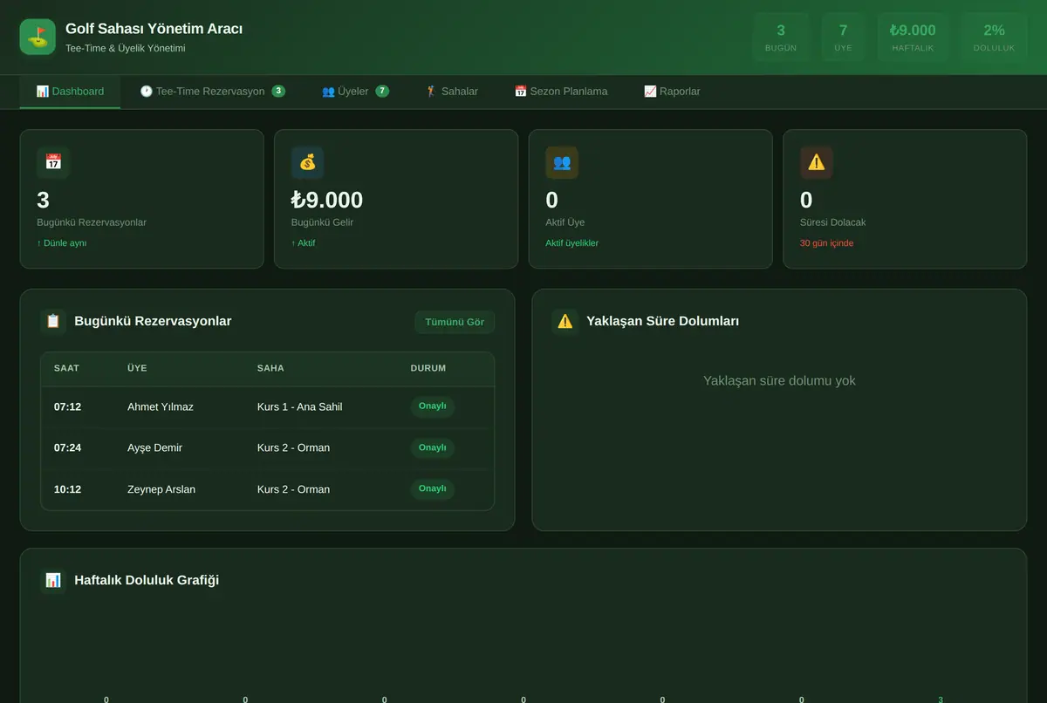Viewport: 1047px width, 703px height.
Task: Select the 10:12 reservation time cell
Action: coord(67,489)
